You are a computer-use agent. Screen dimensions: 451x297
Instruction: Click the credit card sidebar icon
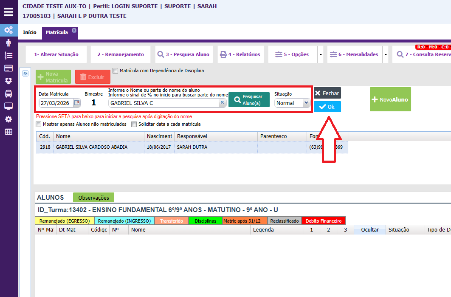pyautogui.click(x=8, y=68)
